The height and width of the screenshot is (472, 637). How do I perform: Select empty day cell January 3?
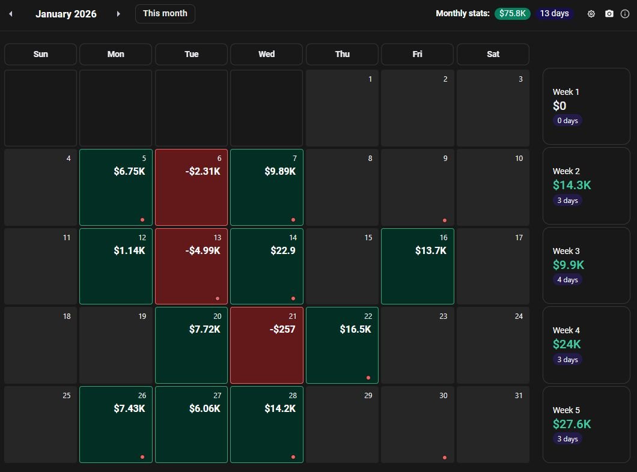coord(493,108)
